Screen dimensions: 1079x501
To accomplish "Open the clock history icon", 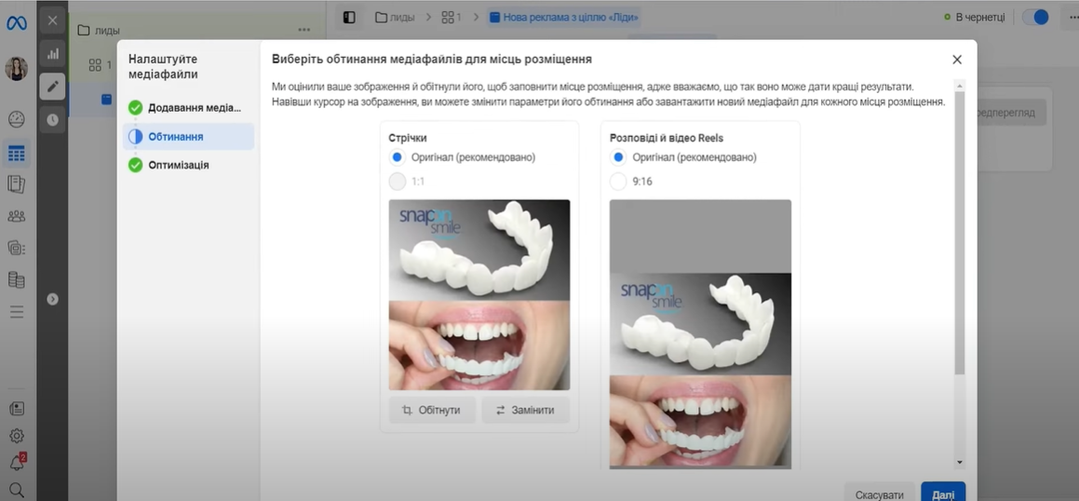I will click(x=52, y=120).
